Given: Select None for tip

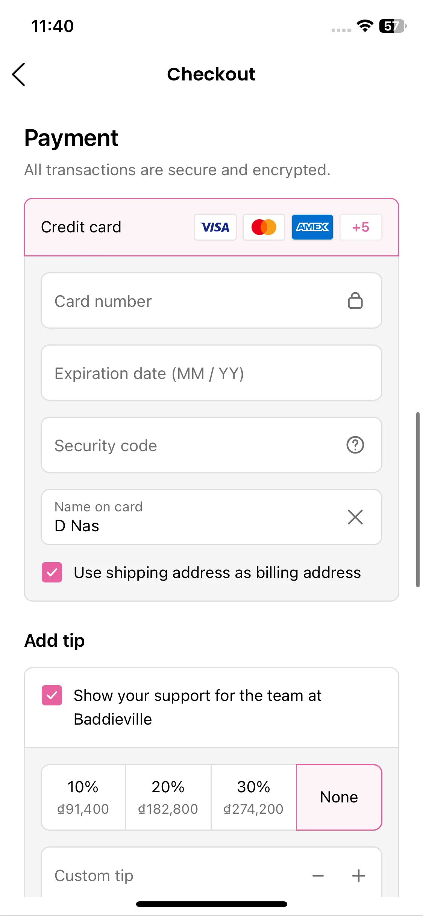Looking at the screenshot, I should pyautogui.click(x=339, y=797).
